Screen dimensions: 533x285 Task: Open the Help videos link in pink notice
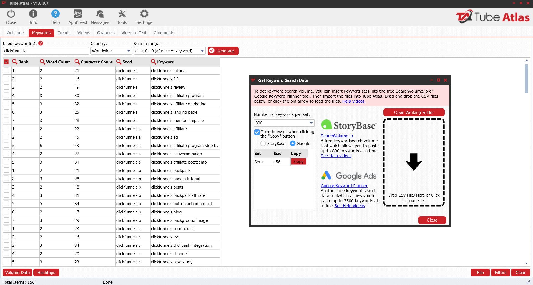(x=353, y=101)
